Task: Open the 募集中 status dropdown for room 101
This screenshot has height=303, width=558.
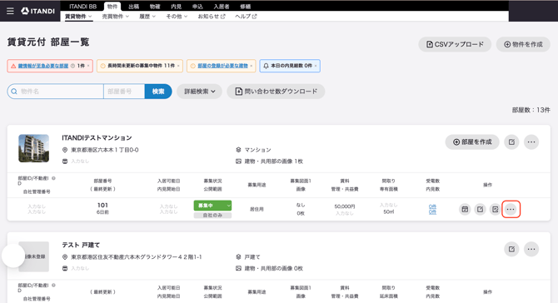Action: click(x=212, y=206)
